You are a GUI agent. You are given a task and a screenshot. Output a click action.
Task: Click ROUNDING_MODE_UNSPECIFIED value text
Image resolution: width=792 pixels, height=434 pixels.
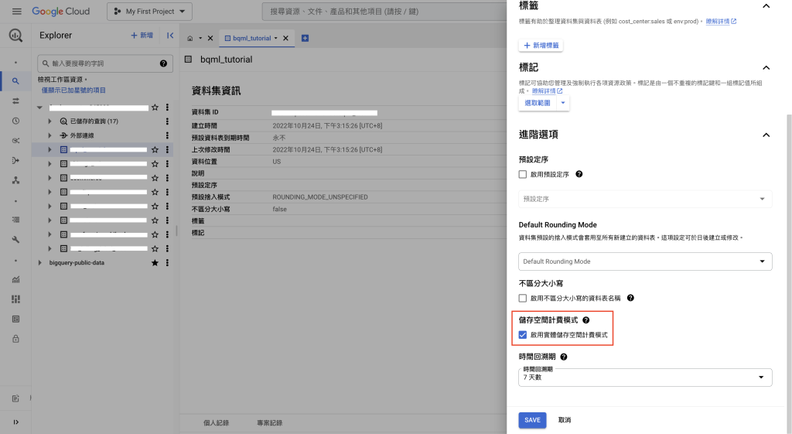pyautogui.click(x=320, y=197)
